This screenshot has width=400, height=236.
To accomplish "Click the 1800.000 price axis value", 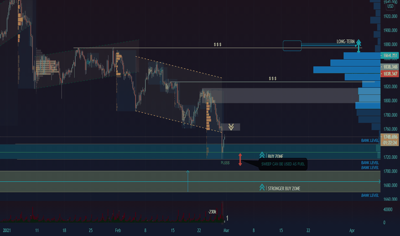I will 390,100.
